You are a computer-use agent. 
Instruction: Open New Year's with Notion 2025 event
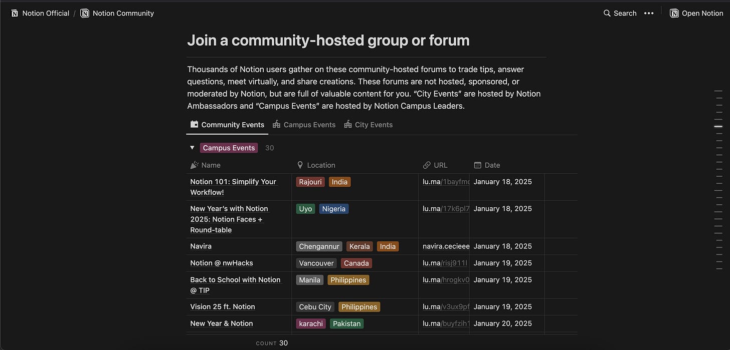coord(229,219)
